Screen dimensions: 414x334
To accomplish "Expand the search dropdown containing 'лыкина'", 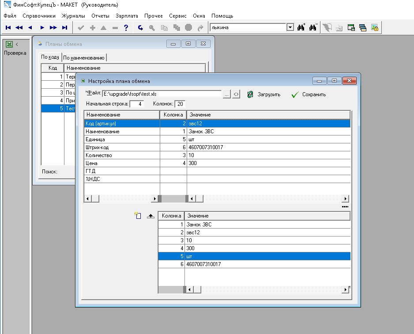I will (x=290, y=27).
